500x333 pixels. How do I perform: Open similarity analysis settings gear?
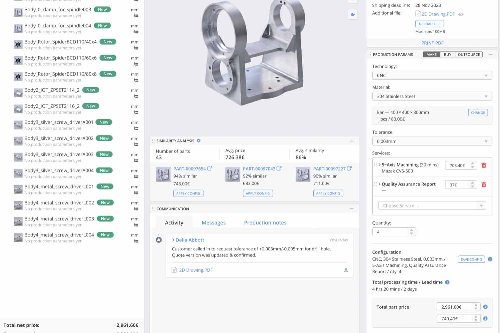[199, 141]
